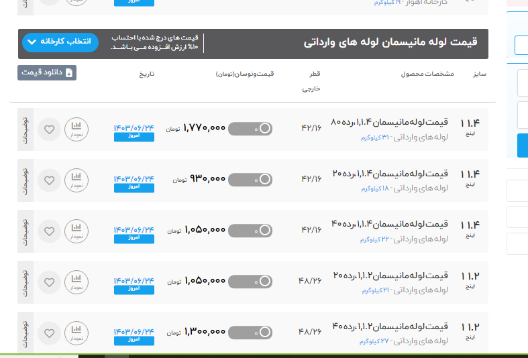Favorite the 1.1/2 rade 40 pipe
The image size is (528, 358).
(49, 333)
